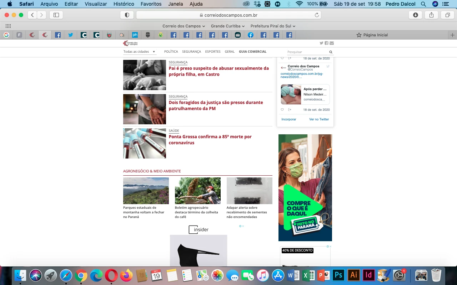Switch to the Página Inicial tab
The width and height of the screenshot is (457, 285).
[372, 35]
